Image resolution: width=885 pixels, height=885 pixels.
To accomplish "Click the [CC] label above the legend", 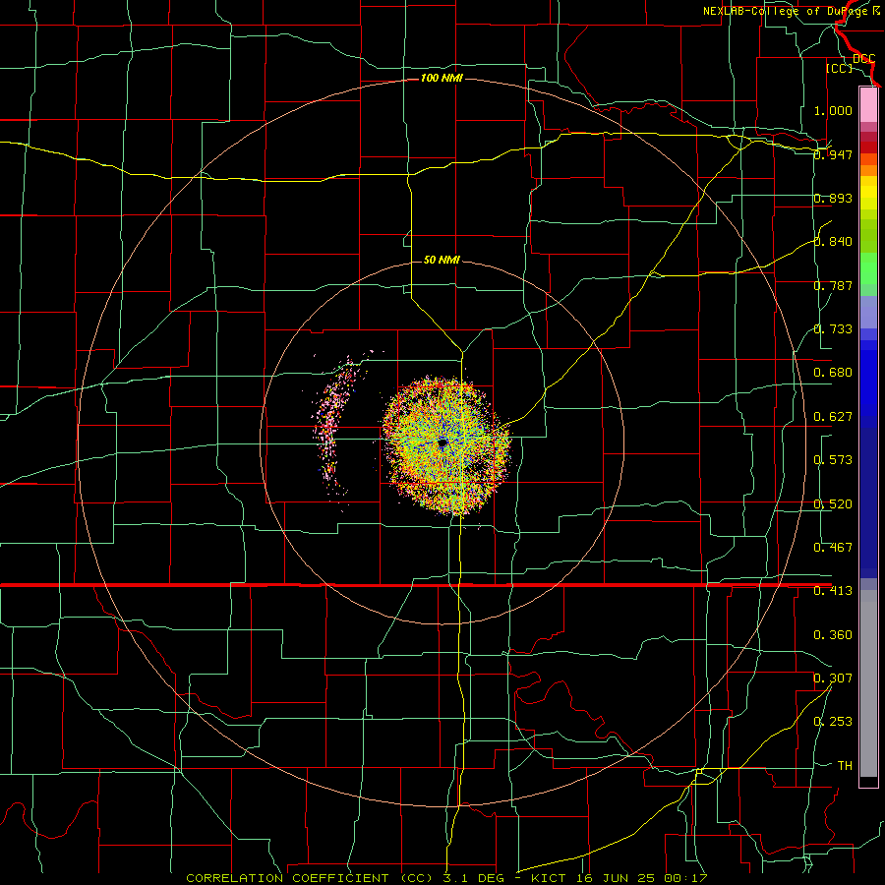I will (x=839, y=68).
